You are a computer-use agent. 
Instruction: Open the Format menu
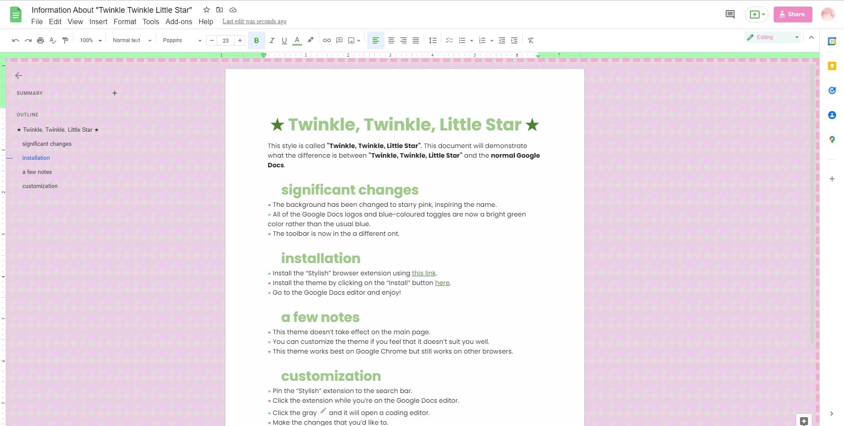pos(125,22)
